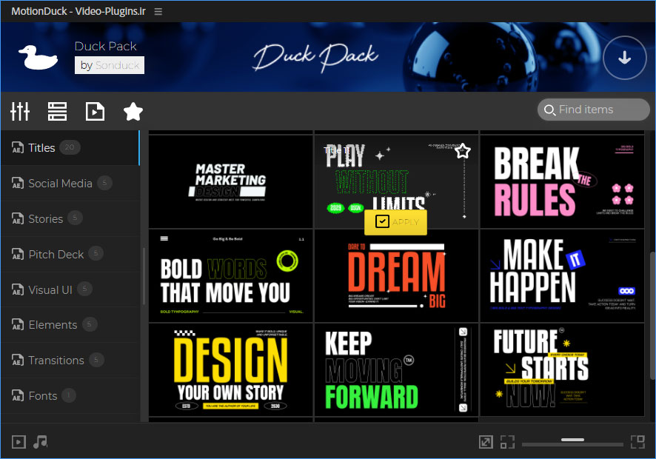Viewport: 656px width, 459px height.
Task: Click the small grid size icon
Action: click(507, 442)
